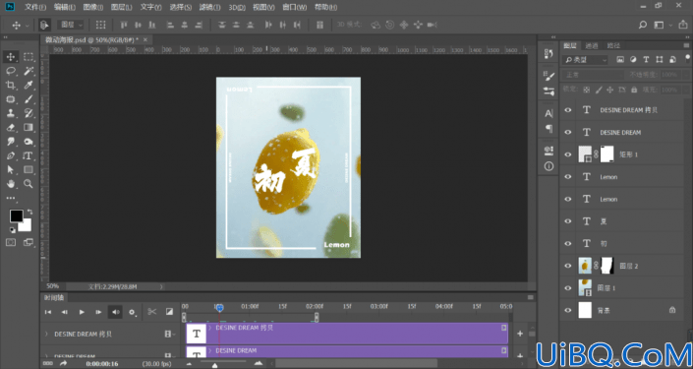The height and width of the screenshot is (369, 693).
Task: Click the 50% zoom level field
Action: coord(53,286)
